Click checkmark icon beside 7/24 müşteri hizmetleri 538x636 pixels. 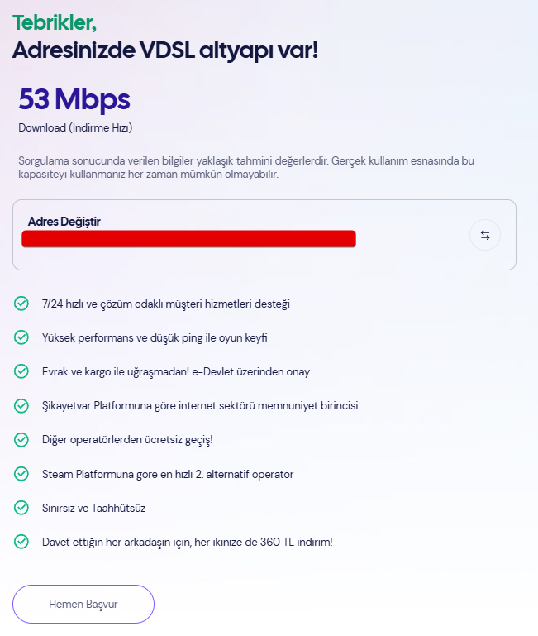point(21,304)
